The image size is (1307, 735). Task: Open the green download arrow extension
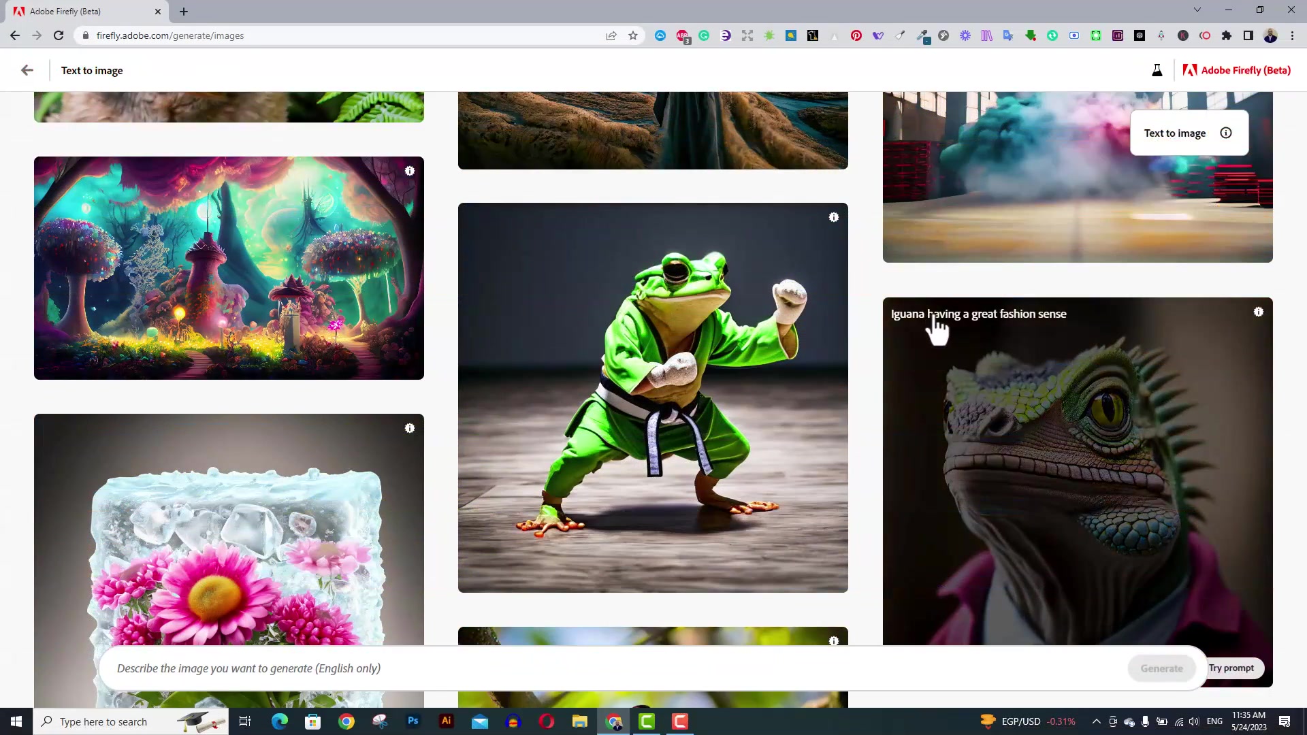1031,35
